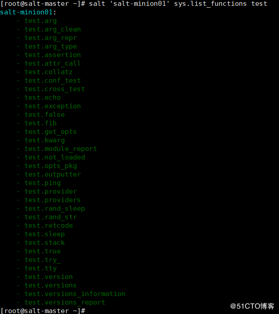Click the test.tty function line

click(x=40, y=268)
